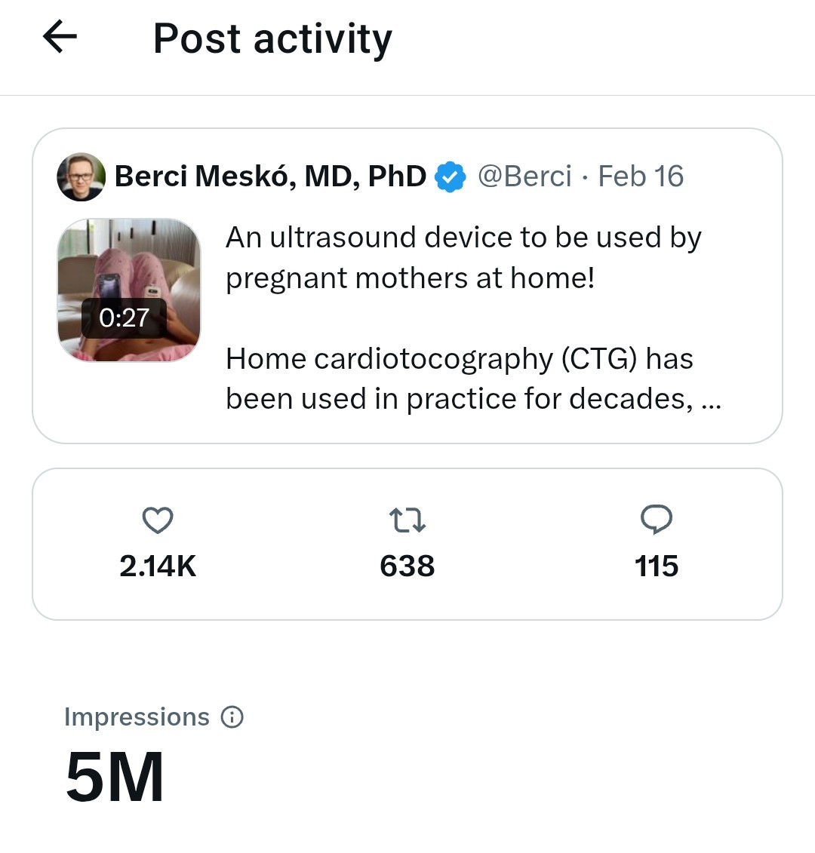This screenshot has width=815, height=853.
Task: Go back using the left arrow
Action: point(60,37)
